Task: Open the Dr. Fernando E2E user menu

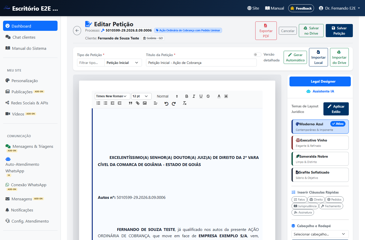Action: point(339,8)
